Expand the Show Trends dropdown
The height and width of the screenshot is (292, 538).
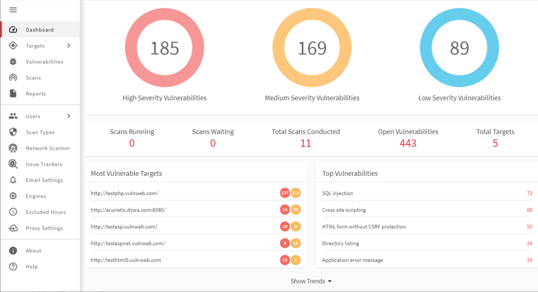click(311, 281)
